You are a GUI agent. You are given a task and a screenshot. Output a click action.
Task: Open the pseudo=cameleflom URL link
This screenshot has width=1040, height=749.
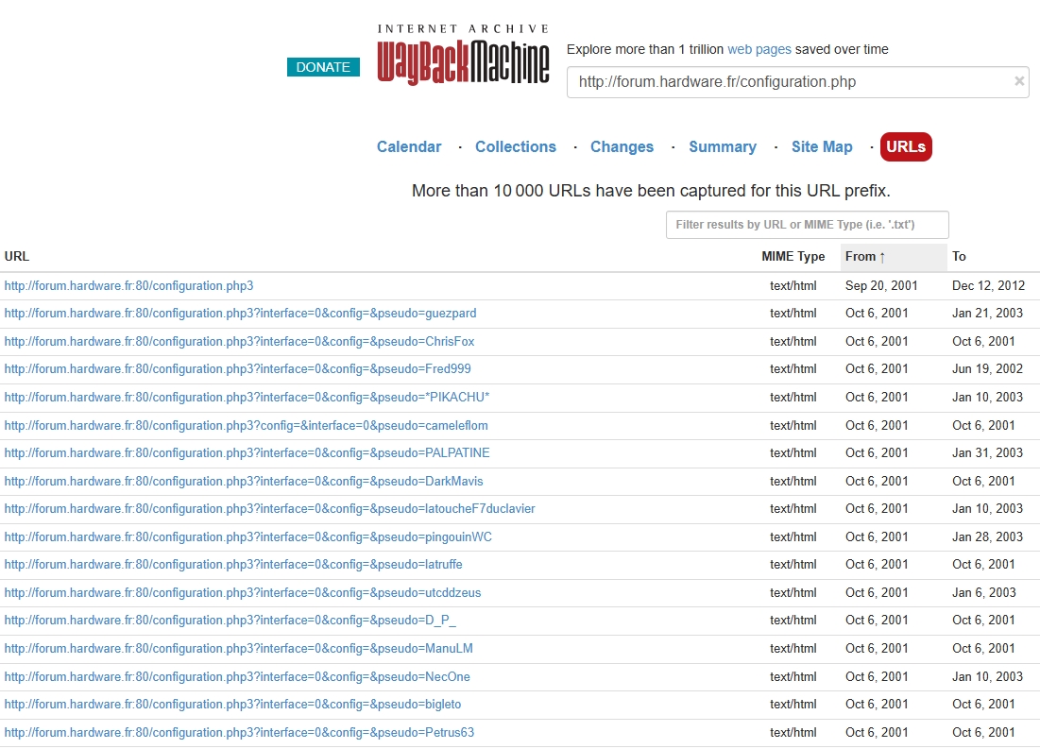[247, 425]
